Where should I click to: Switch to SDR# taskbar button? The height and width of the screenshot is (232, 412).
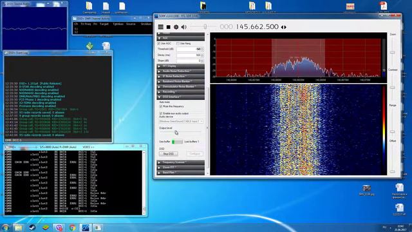point(86,227)
